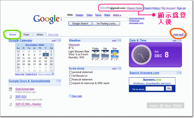The image size is (194, 118).
Task: Check the request for transcript task
Action: click(70, 83)
